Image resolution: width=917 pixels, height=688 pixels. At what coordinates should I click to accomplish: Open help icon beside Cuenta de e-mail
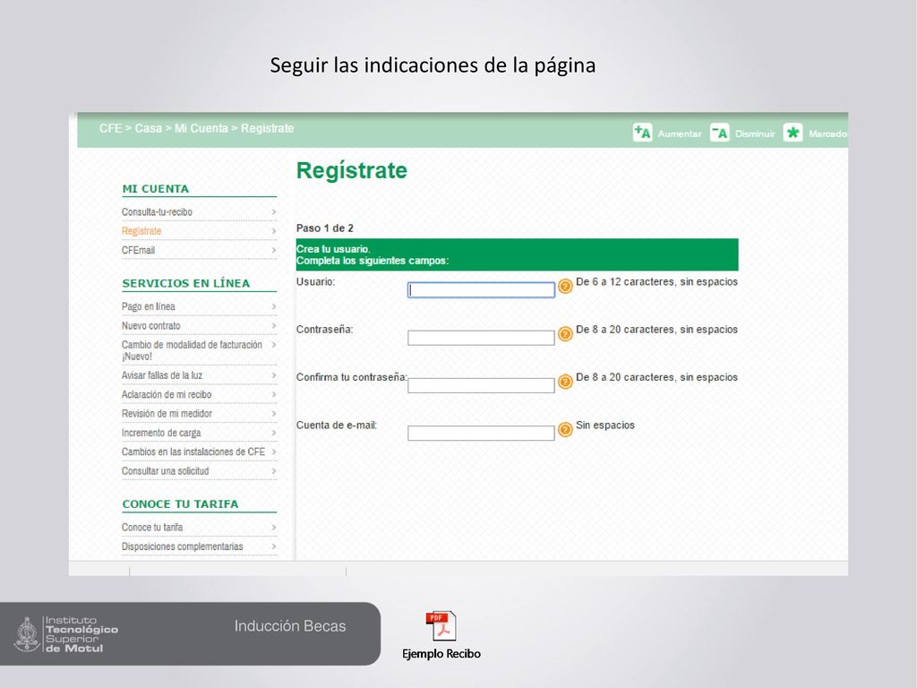(x=565, y=430)
